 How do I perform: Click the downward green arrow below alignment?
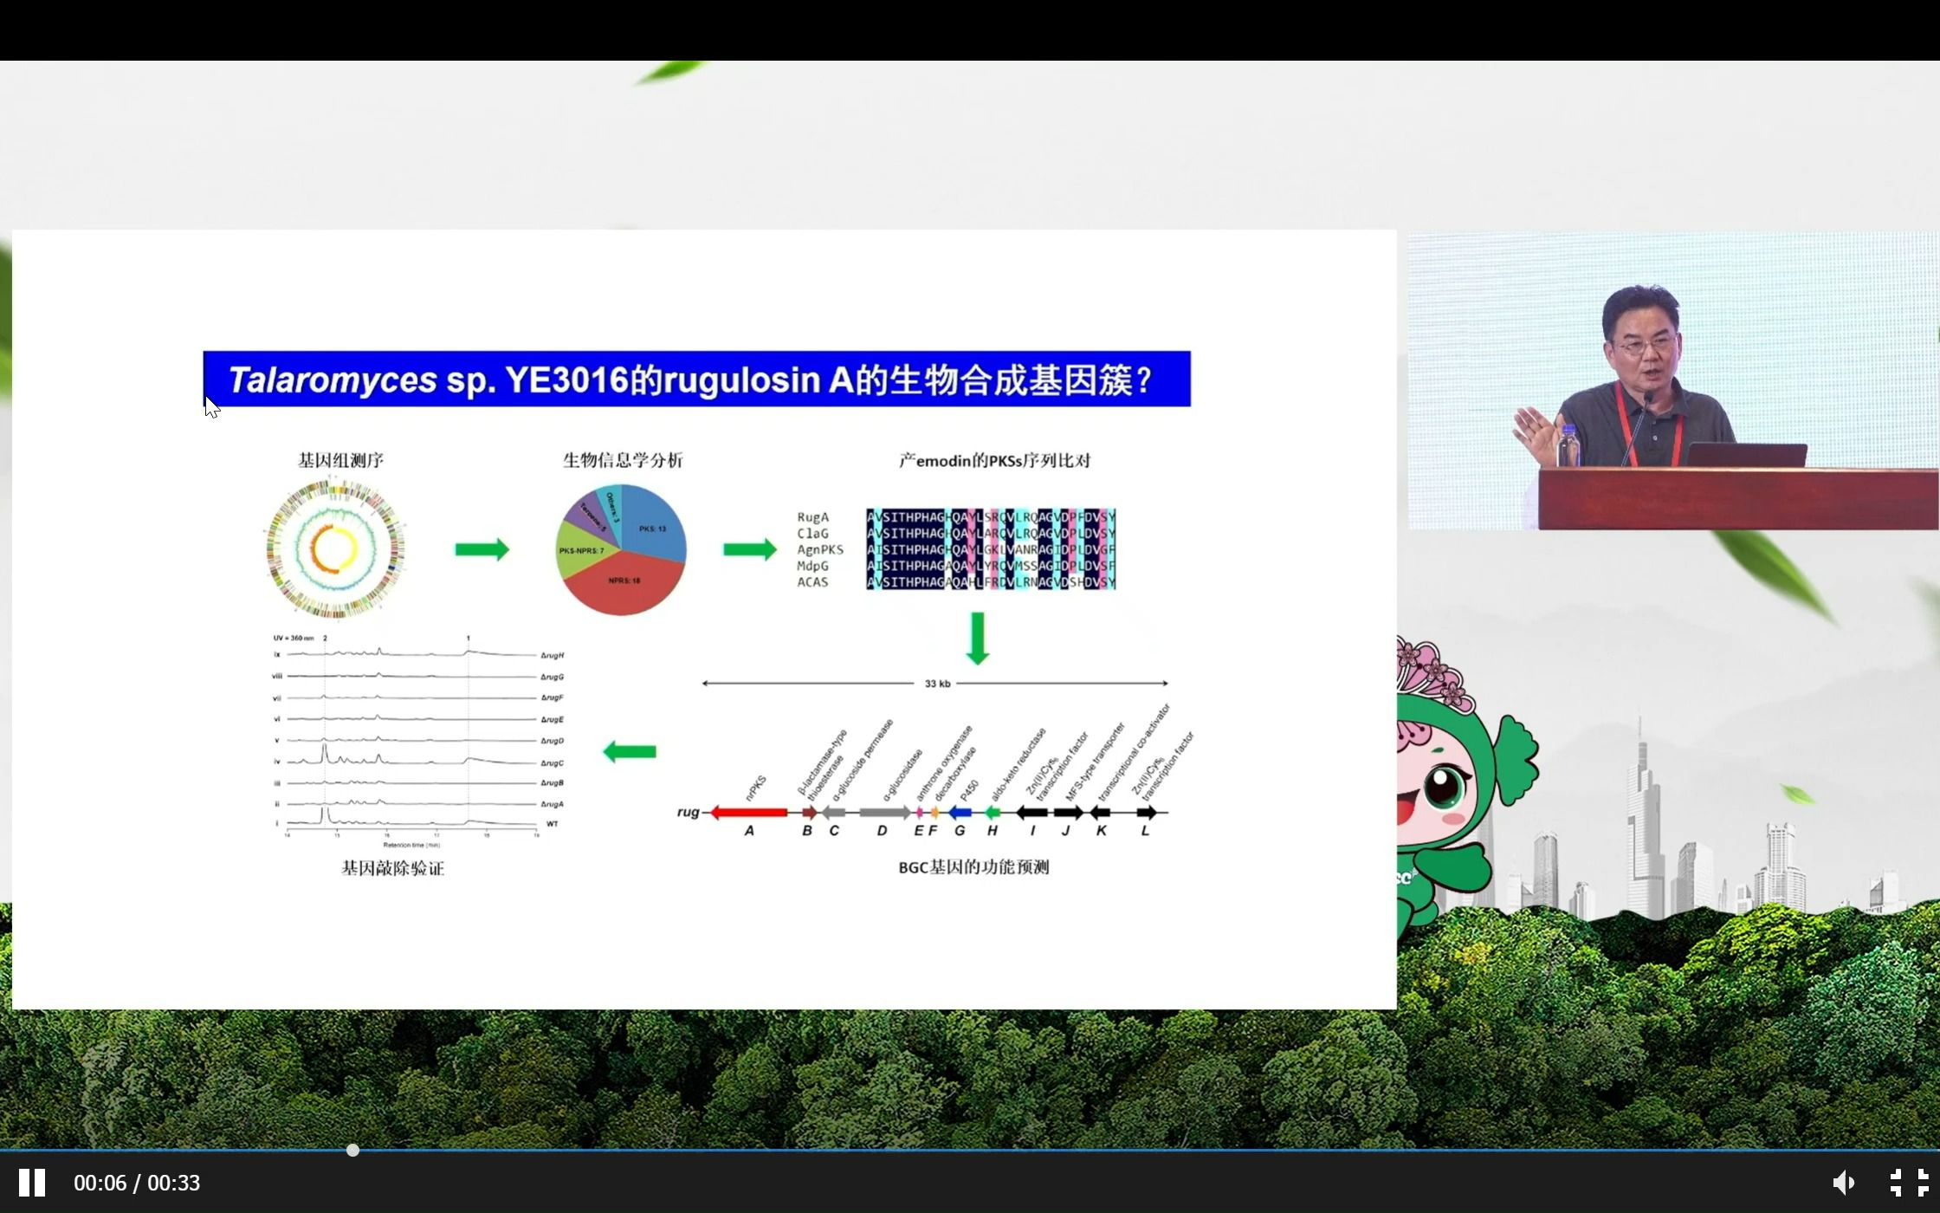(x=978, y=639)
